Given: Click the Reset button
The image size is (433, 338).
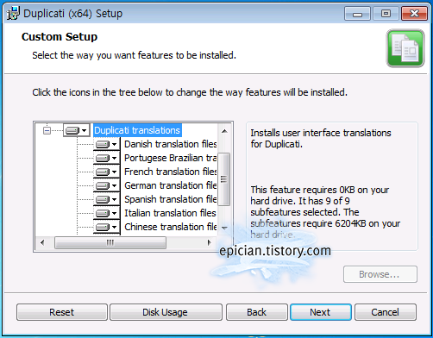Looking at the screenshot, I should (x=62, y=312).
